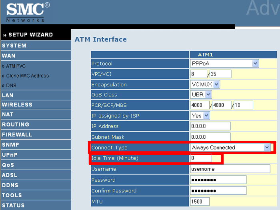Viewport: 280px width, 210px height.
Task: Click the VPI value field
Action: (198, 74)
